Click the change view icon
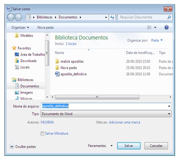Screen dimensions: 179x158 (x=149, y=27)
